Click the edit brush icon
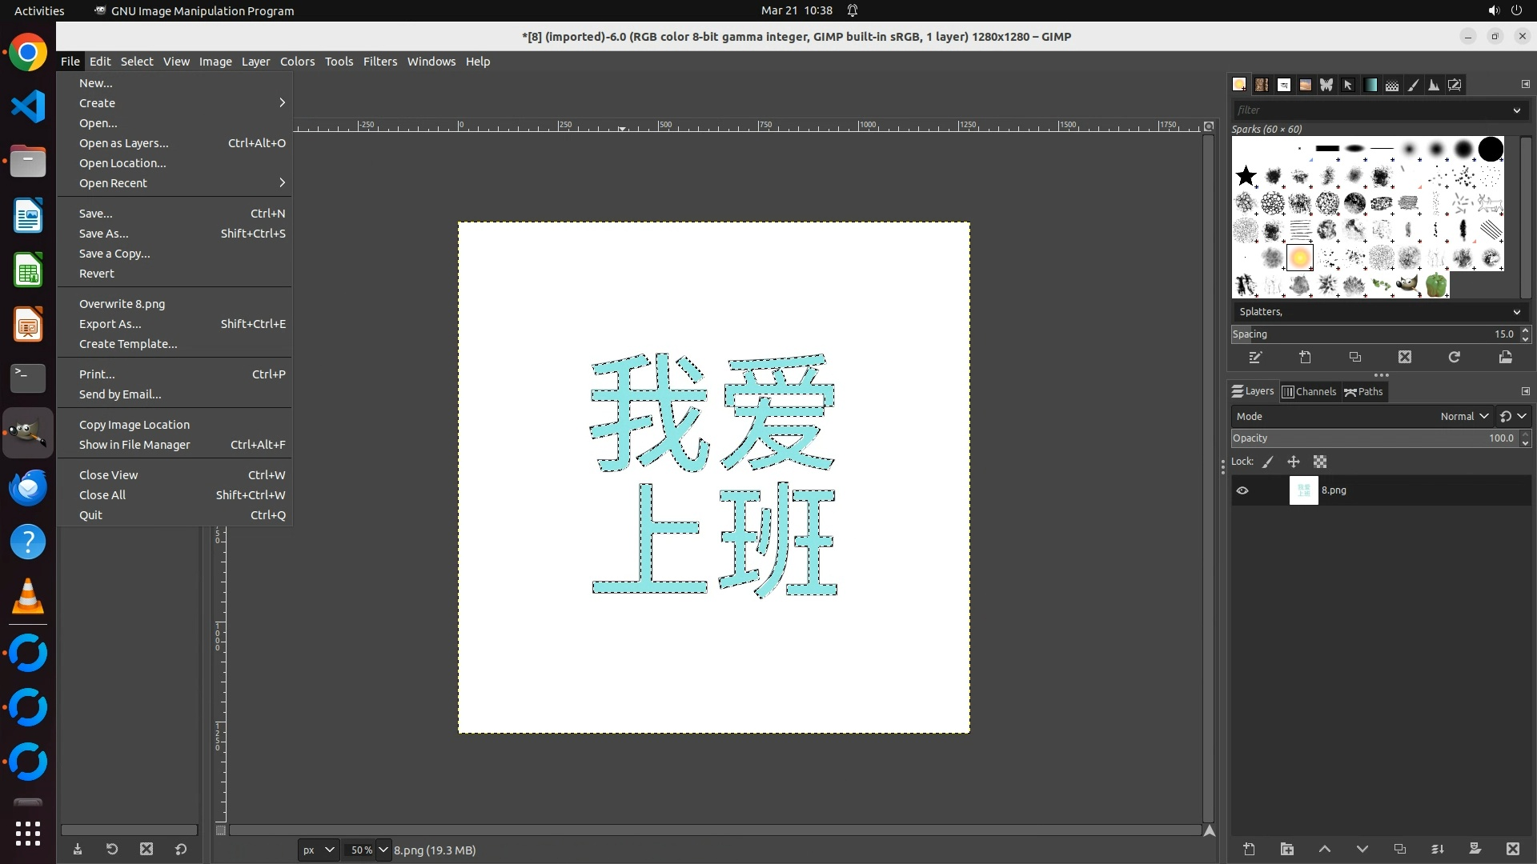This screenshot has width=1537, height=864. [x=1255, y=357]
